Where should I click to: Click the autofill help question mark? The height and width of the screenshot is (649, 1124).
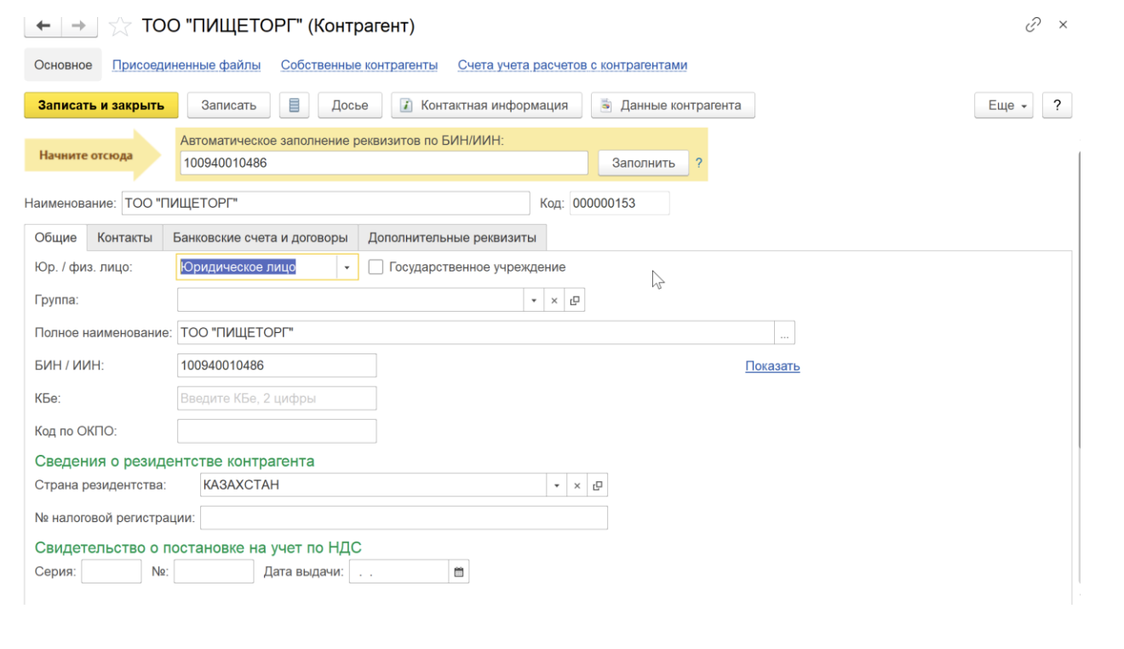tap(699, 163)
